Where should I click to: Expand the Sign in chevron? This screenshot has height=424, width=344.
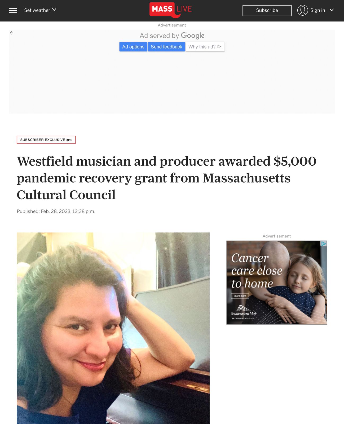[x=332, y=10]
